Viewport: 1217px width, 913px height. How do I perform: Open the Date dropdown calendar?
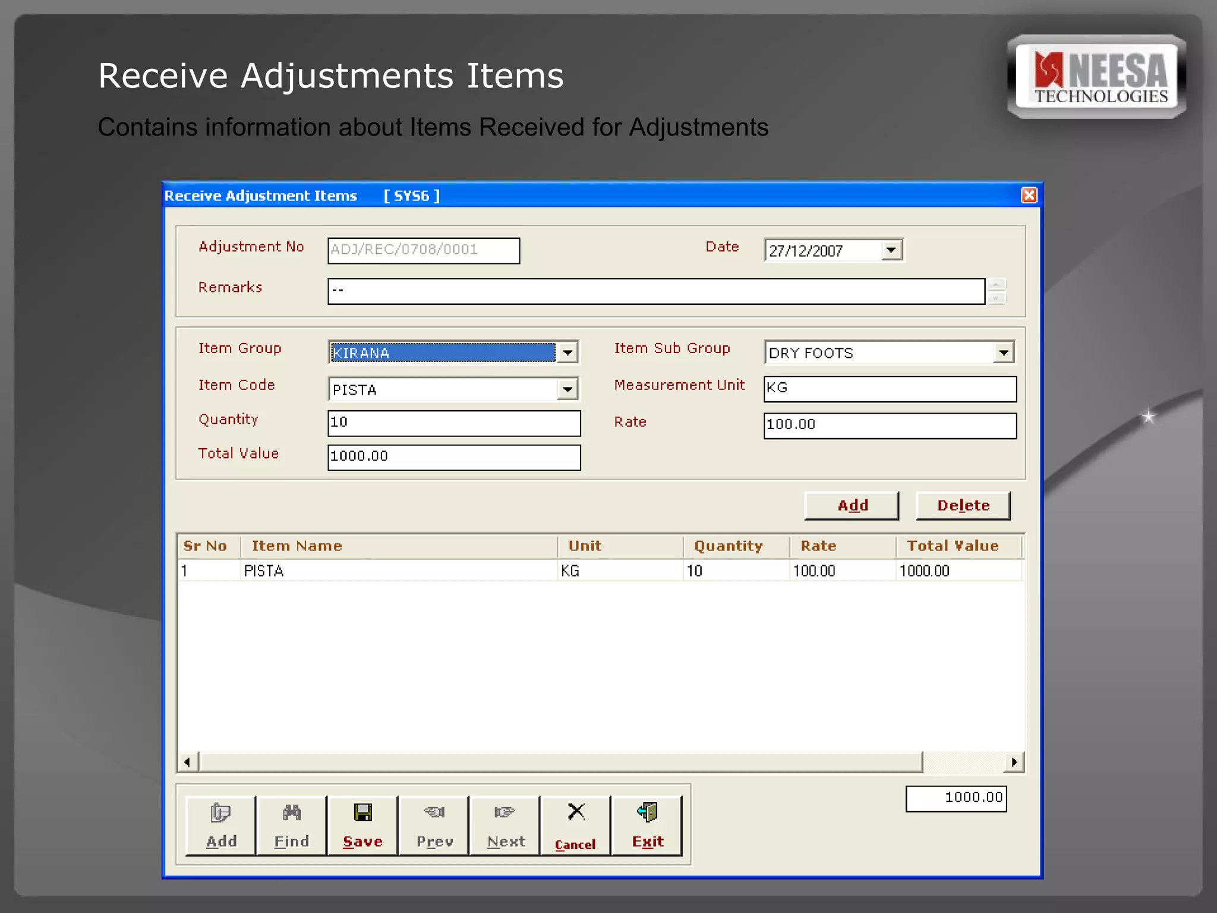[x=891, y=250]
